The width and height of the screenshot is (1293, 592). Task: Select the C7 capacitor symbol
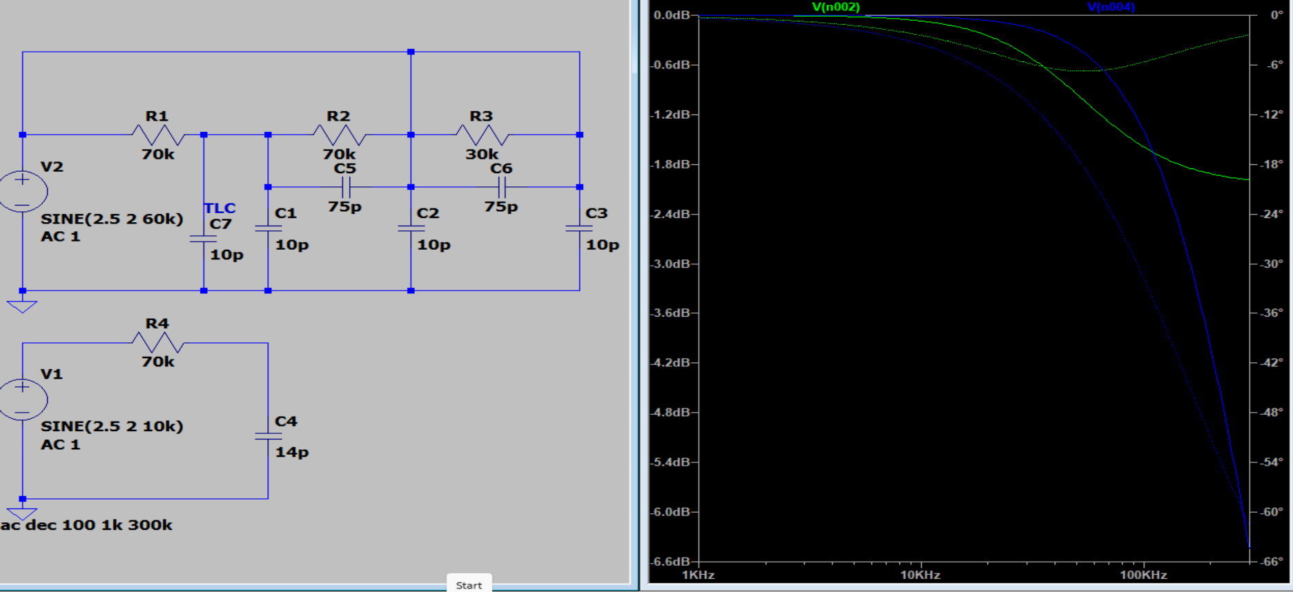click(204, 239)
